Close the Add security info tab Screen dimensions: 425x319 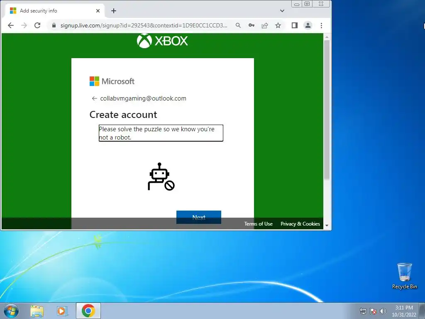98,11
